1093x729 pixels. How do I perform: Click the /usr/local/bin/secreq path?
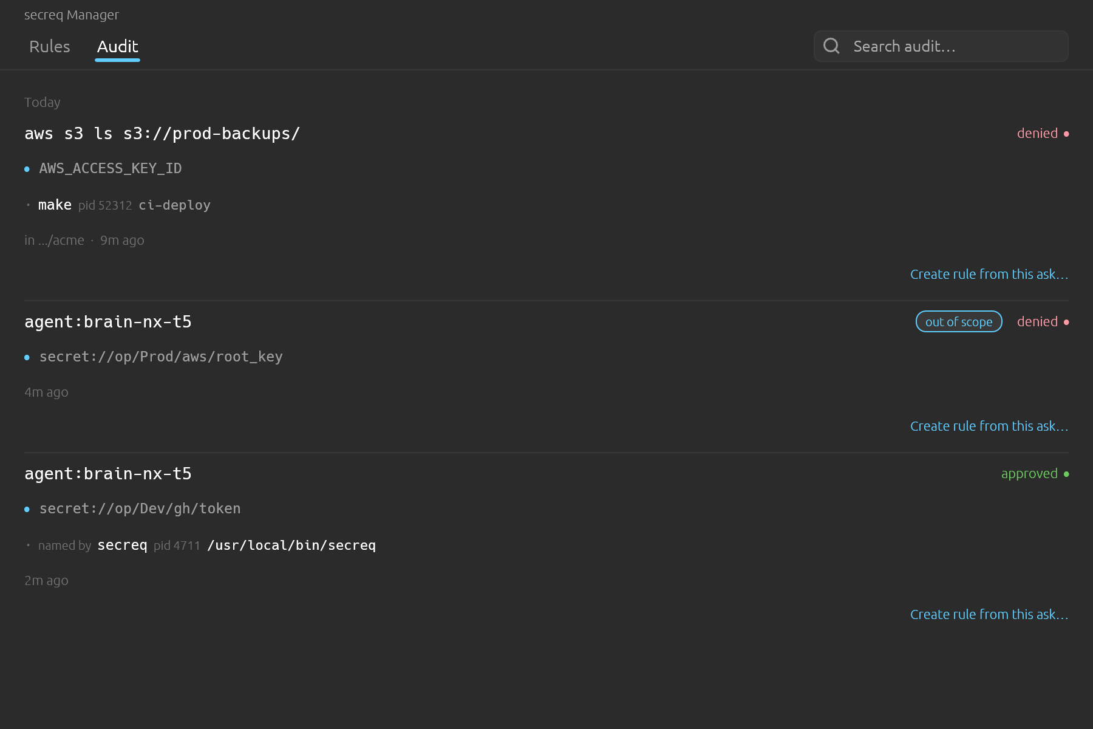click(291, 546)
